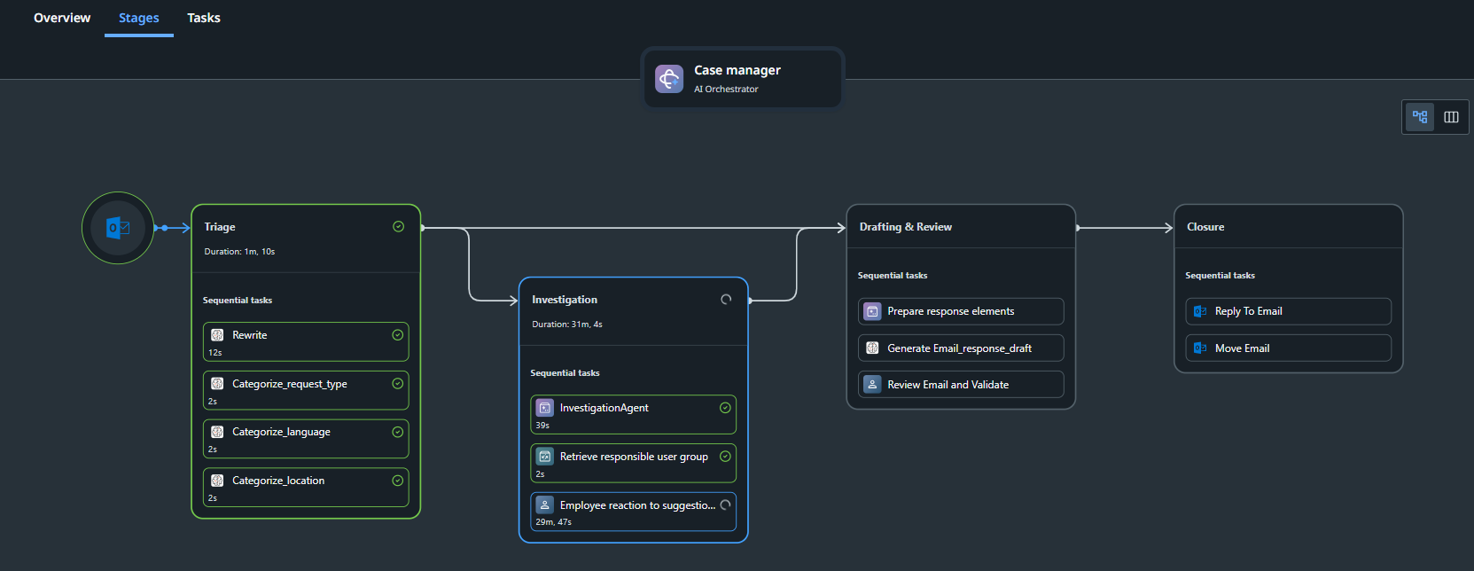The image size is (1474, 571).
Task: Open the Case manager AI Orchestrator card
Action: point(743,79)
